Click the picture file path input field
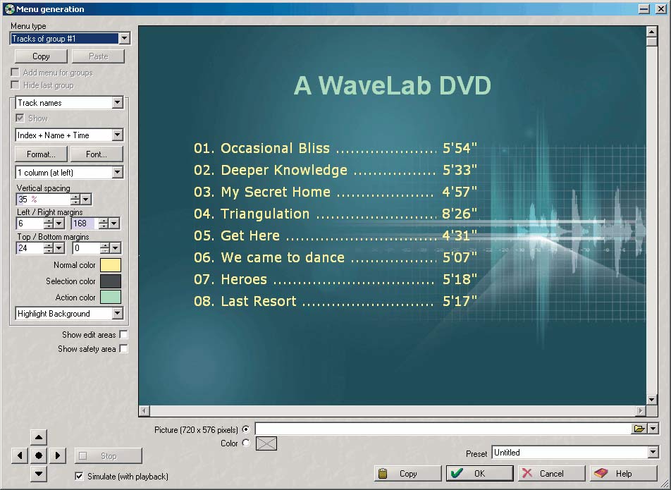This screenshot has height=490, width=671. point(443,429)
